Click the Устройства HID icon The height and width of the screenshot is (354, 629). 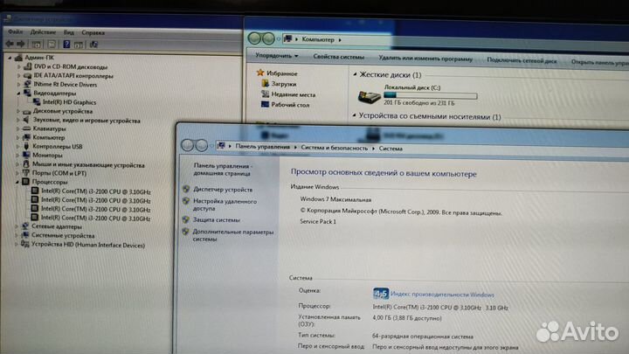point(24,244)
